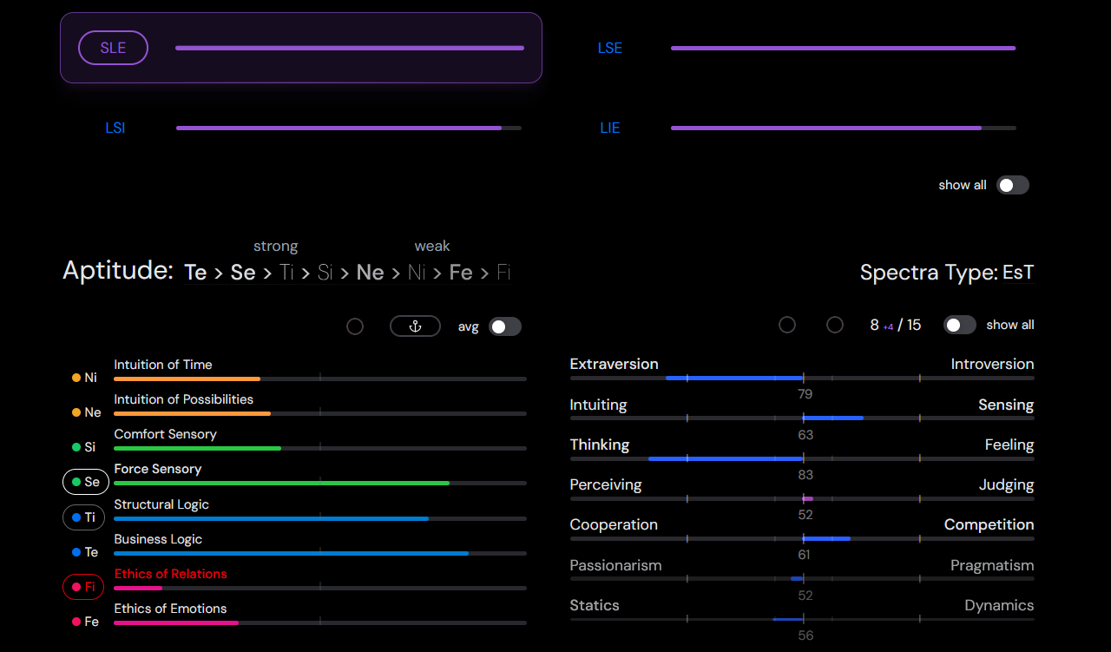Image resolution: width=1111 pixels, height=652 pixels.
Task: Click the Te label with blue dot
Action: coord(85,552)
